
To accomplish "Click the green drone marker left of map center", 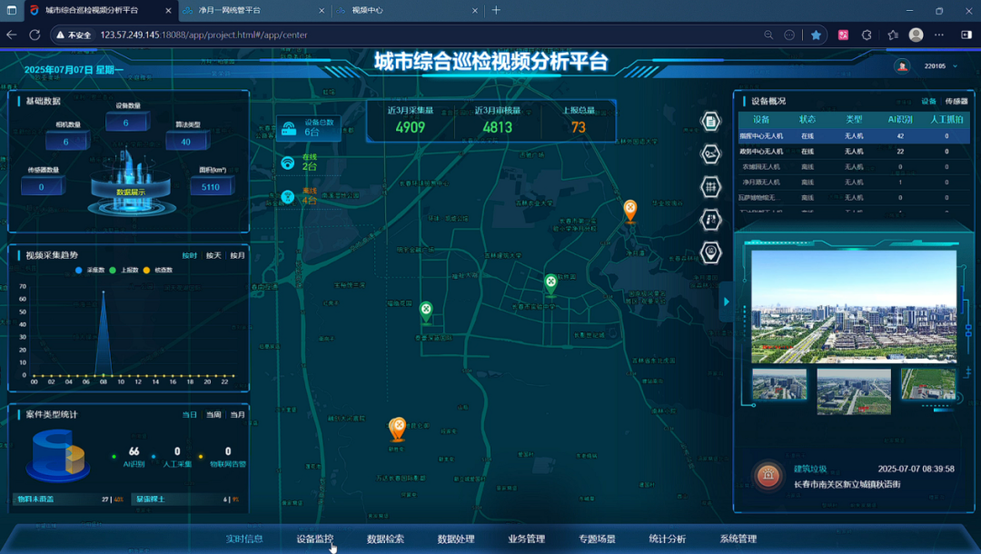I will (426, 312).
